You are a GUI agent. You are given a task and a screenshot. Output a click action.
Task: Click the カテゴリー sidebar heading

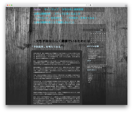click(x=92, y=70)
